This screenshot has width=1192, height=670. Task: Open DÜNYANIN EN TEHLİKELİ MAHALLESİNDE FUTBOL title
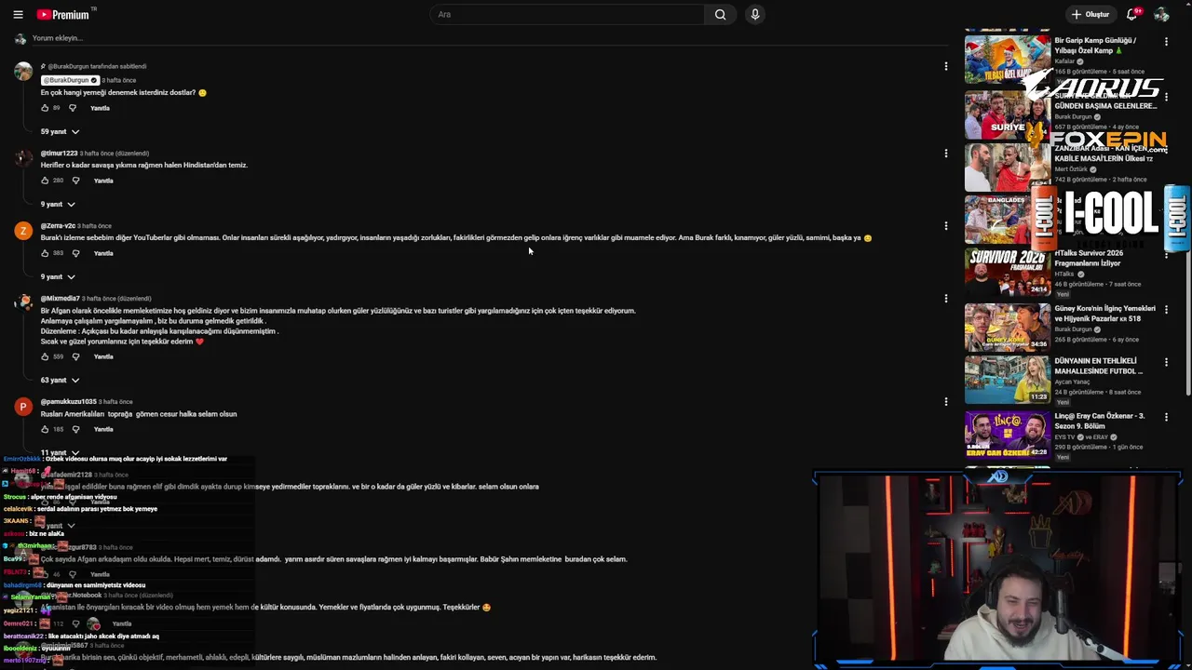(x=1099, y=366)
